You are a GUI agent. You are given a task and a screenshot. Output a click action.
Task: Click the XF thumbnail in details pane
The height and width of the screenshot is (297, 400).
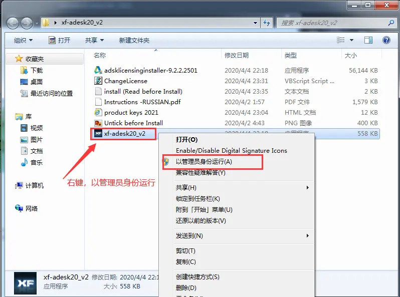pyautogui.click(x=25, y=283)
